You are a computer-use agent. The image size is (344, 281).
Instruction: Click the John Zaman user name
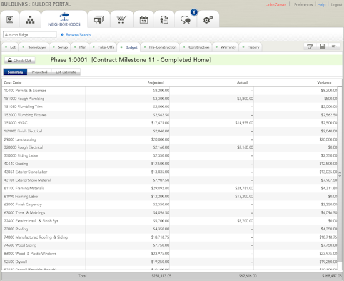(x=276, y=4)
